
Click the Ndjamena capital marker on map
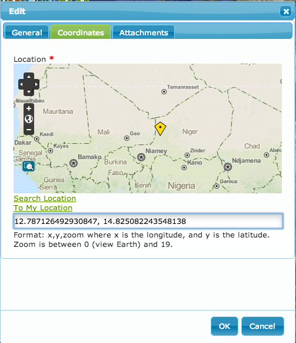pos(228,167)
